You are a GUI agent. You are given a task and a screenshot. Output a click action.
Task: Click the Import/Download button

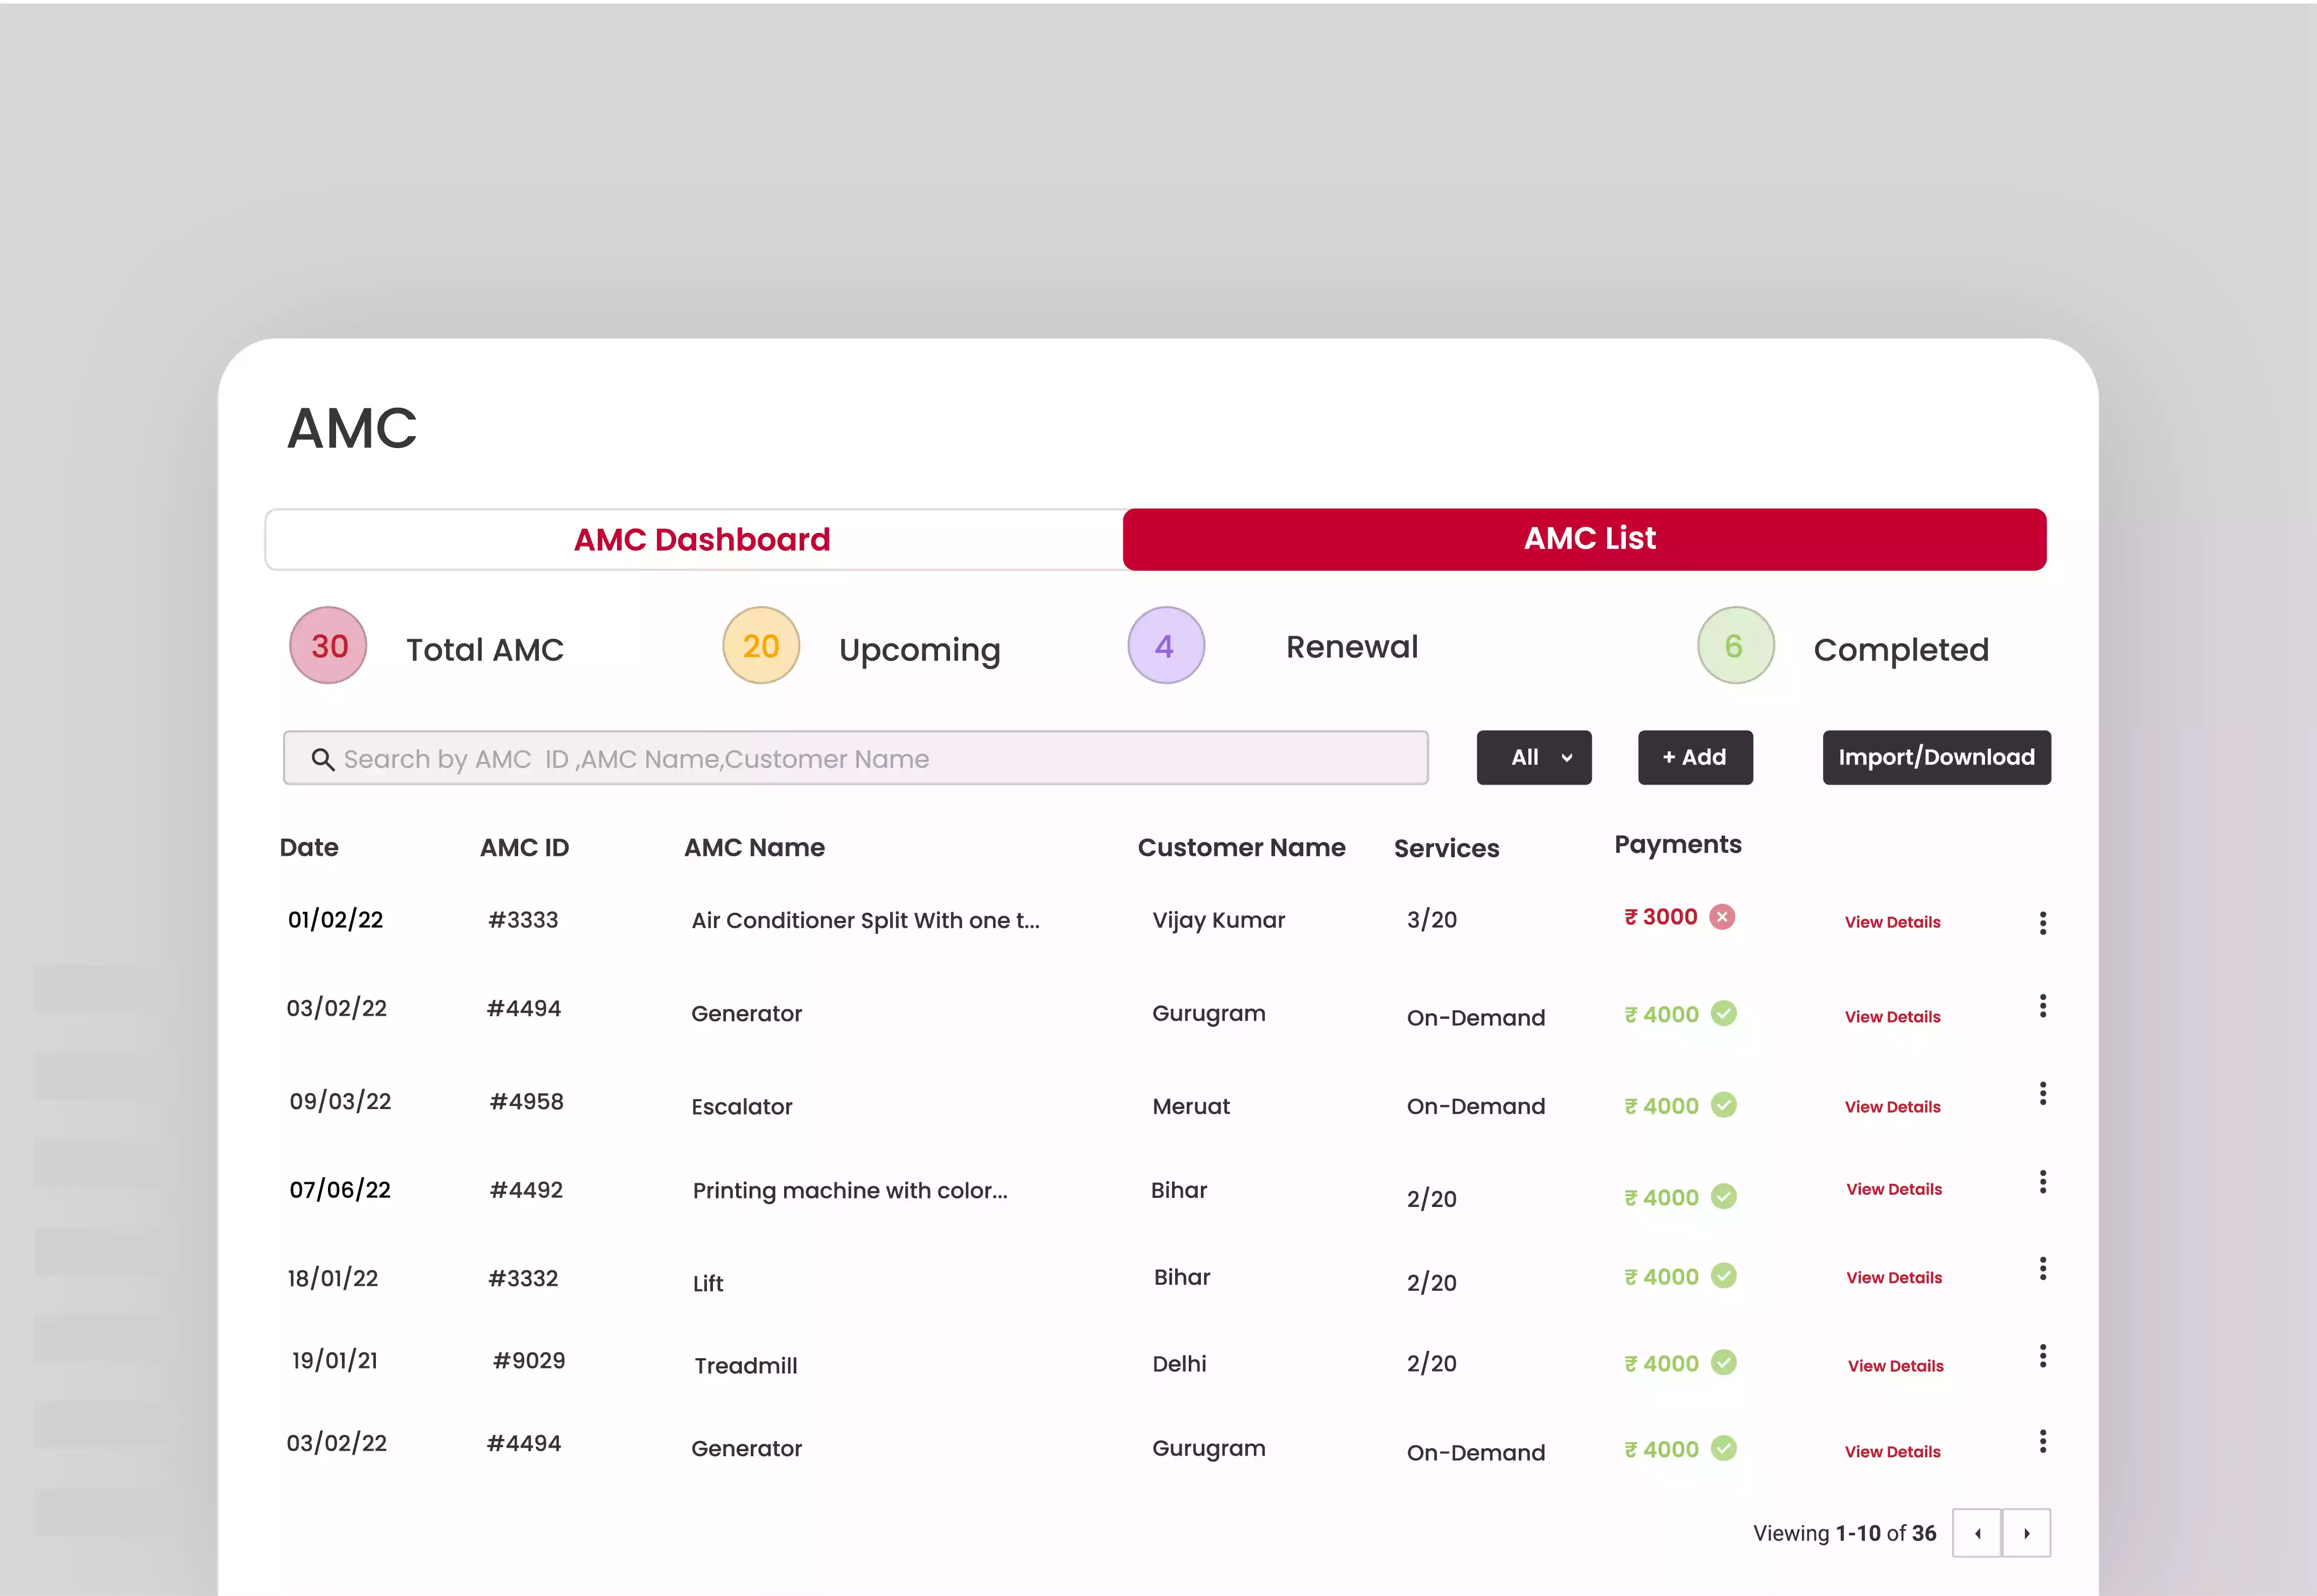(1937, 758)
